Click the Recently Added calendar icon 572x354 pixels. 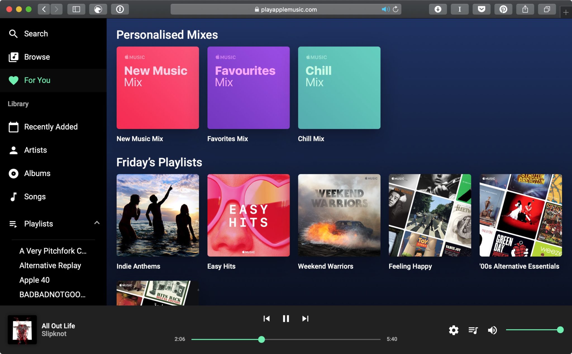click(13, 127)
